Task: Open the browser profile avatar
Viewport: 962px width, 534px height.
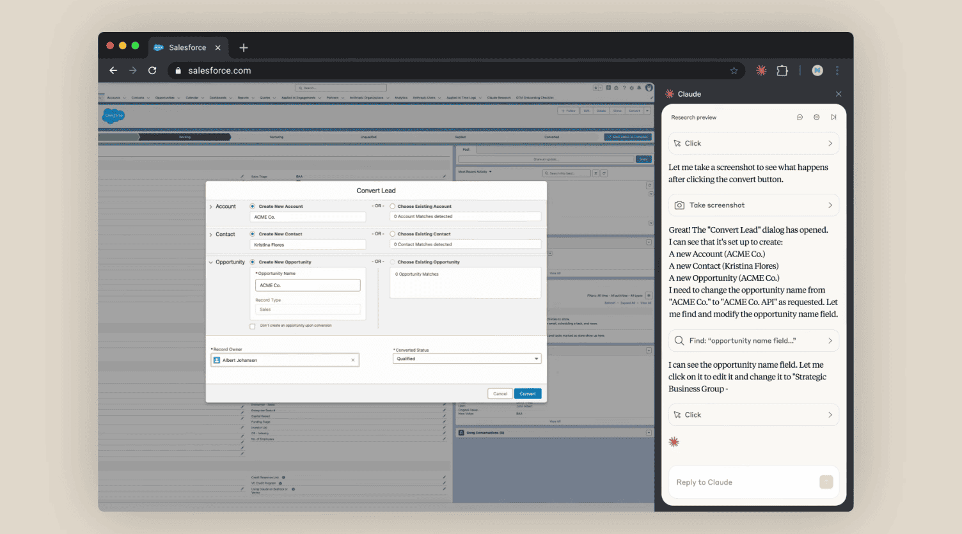Action: [x=817, y=70]
